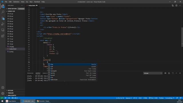Open the Explorer view in activity bar
This screenshot has width=183, height=103.
point(3,6)
